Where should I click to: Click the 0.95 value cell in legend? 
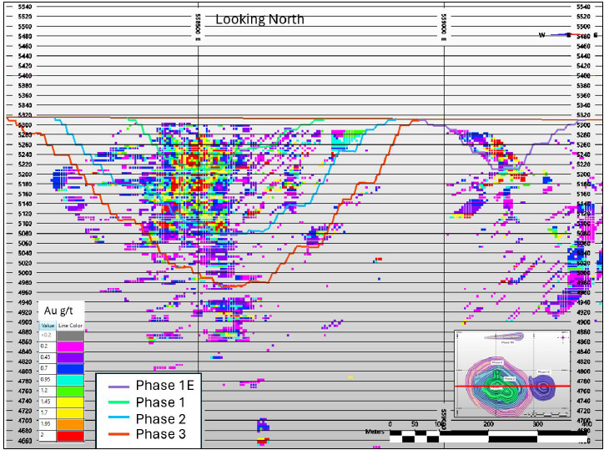click(x=48, y=380)
